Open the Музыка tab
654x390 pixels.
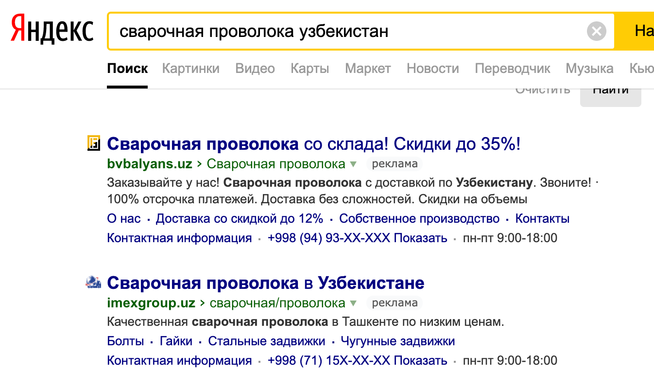(x=589, y=69)
